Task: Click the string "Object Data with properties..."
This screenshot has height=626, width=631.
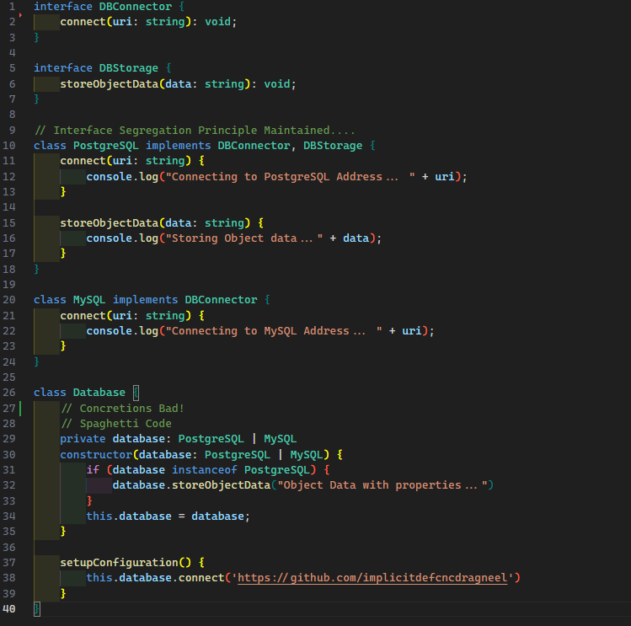Action: click(x=382, y=485)
